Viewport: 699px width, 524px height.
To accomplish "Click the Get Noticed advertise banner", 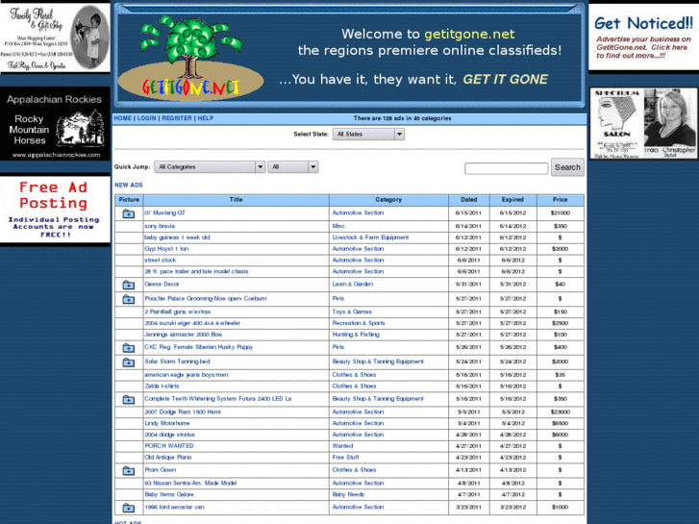I will click(644, 37).
